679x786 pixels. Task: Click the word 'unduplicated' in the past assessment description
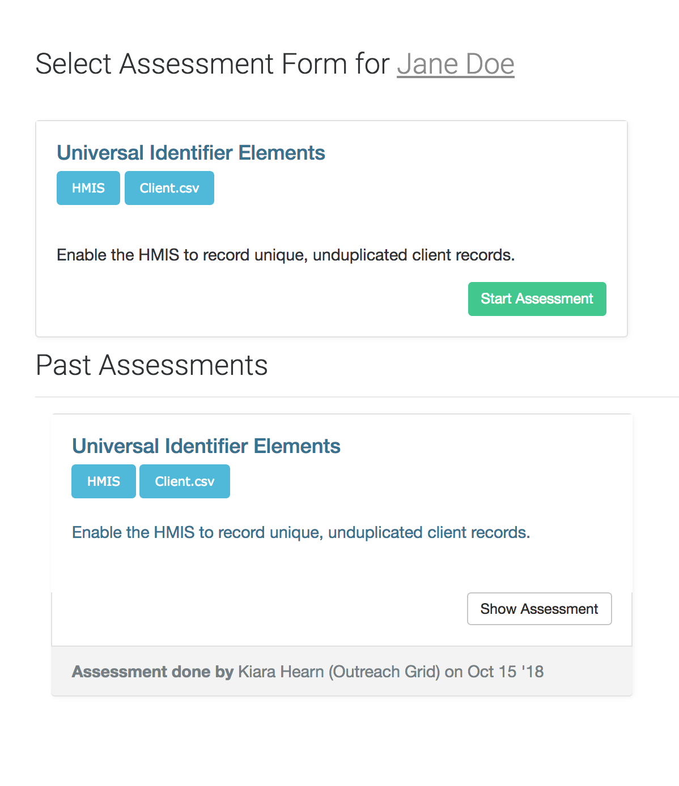[375, 532]
